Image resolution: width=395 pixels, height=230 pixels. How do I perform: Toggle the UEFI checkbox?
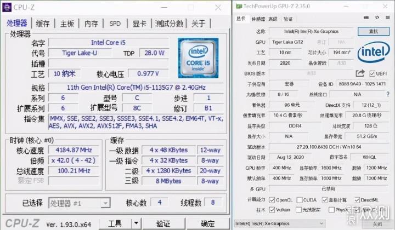pyautogui.click(x=372, y=73)
